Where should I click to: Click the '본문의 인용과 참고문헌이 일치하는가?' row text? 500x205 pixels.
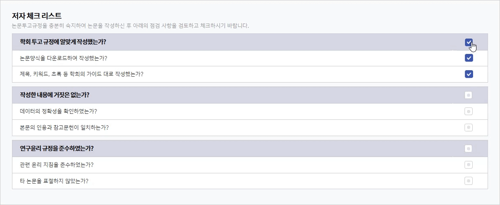click(64, 127)
